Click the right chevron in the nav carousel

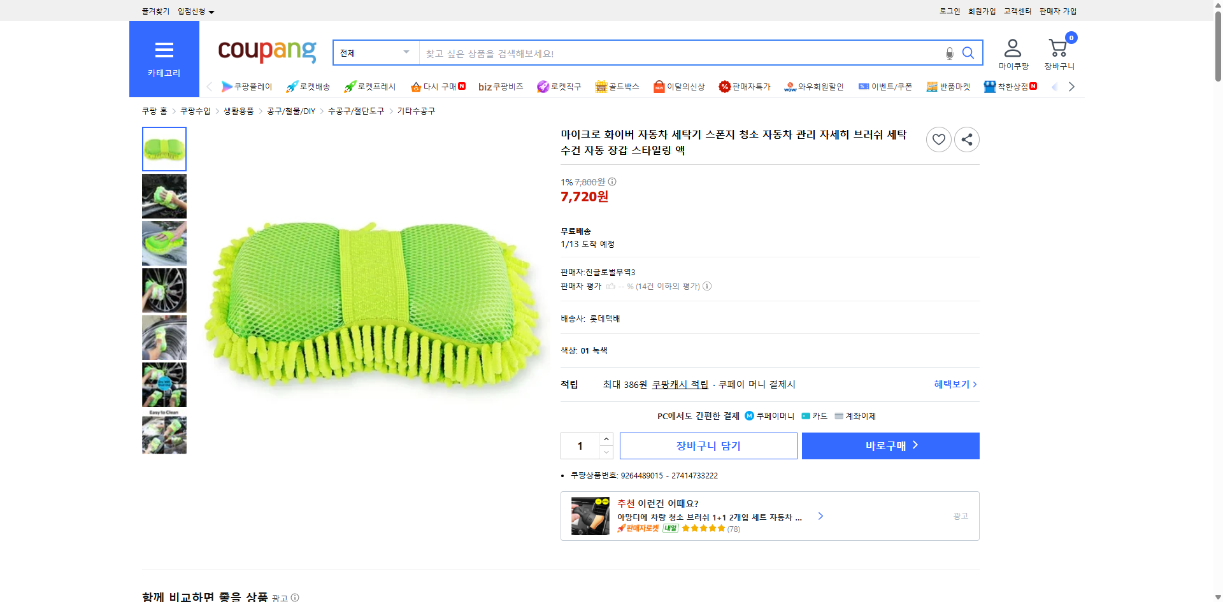pos(1071,87)
